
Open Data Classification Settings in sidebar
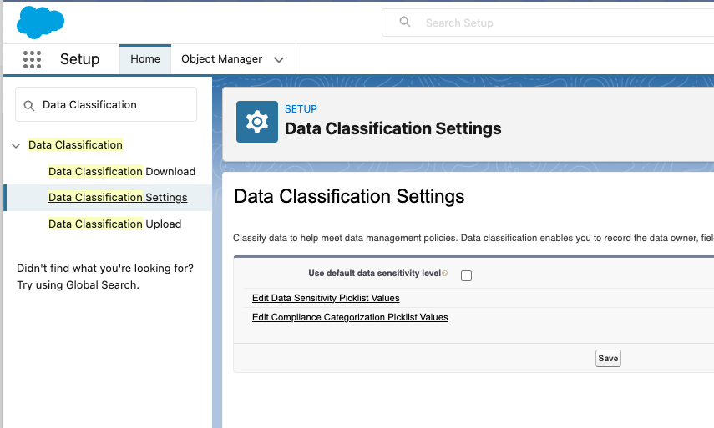point(118,198)
